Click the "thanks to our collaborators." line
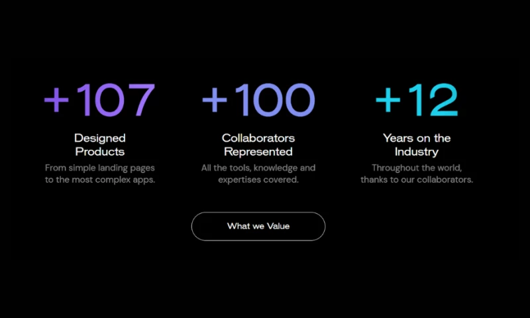530x318 pixels. point(417,180)
